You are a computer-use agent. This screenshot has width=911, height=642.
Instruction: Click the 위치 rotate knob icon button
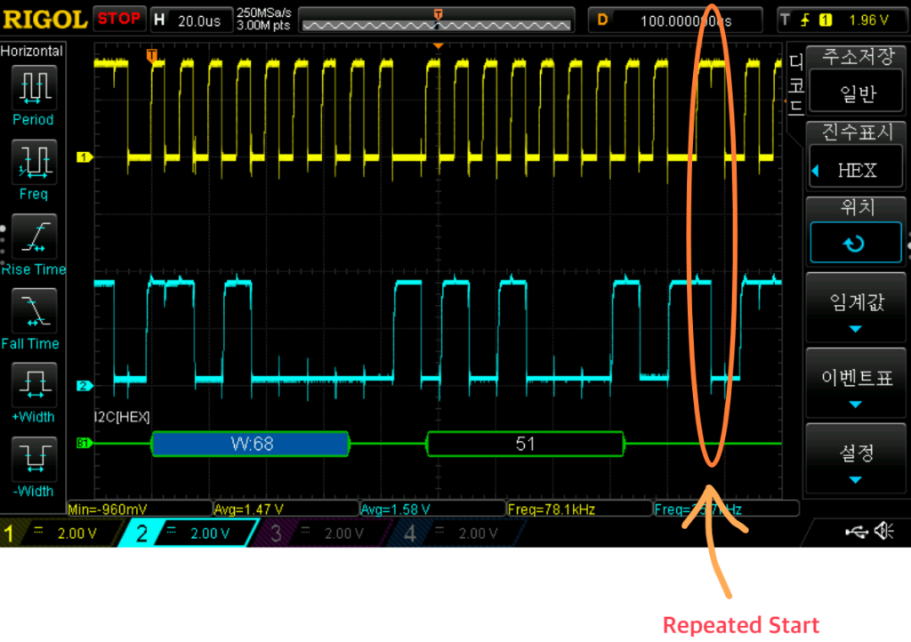tap(856, 243)
